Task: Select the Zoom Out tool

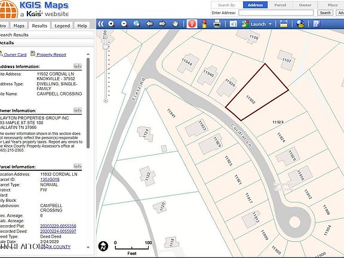Action: tap(124, 24)
